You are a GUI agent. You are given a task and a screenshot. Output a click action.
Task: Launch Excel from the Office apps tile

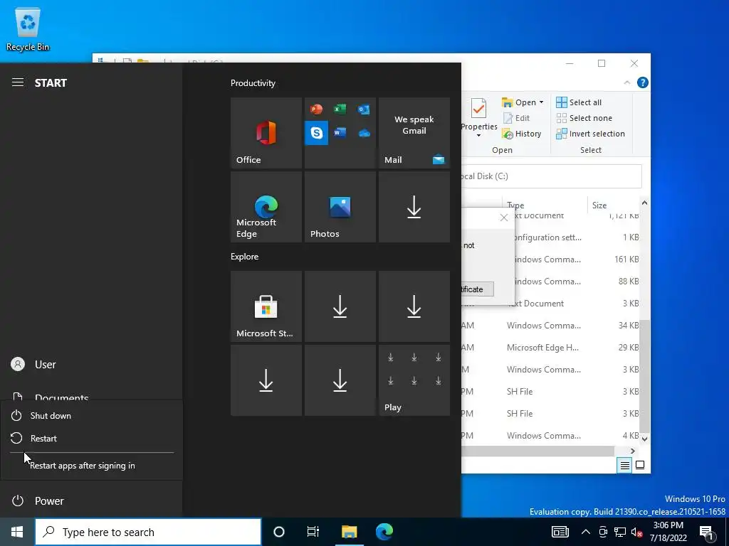pyautogui.click(x=340, y=109)
